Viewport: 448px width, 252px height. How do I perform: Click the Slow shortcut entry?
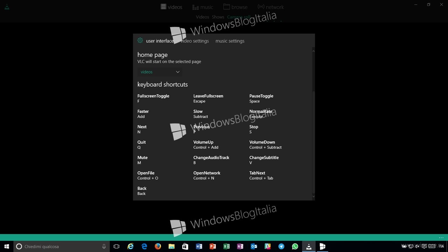[201, 114]
